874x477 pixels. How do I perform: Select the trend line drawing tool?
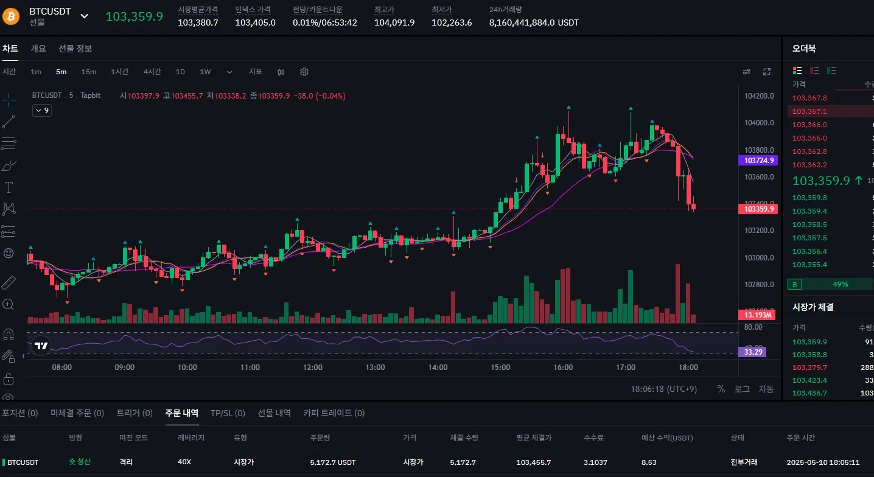click(x=9, y=122)
